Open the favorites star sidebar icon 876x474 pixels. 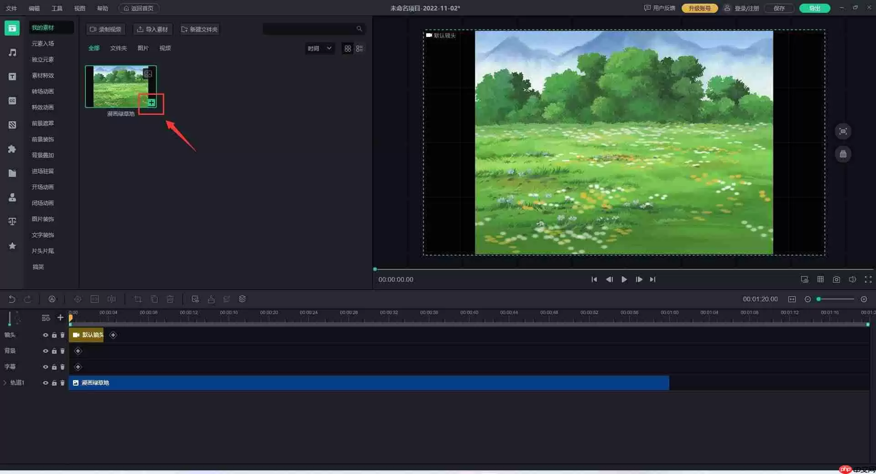(x=12, y=246)
